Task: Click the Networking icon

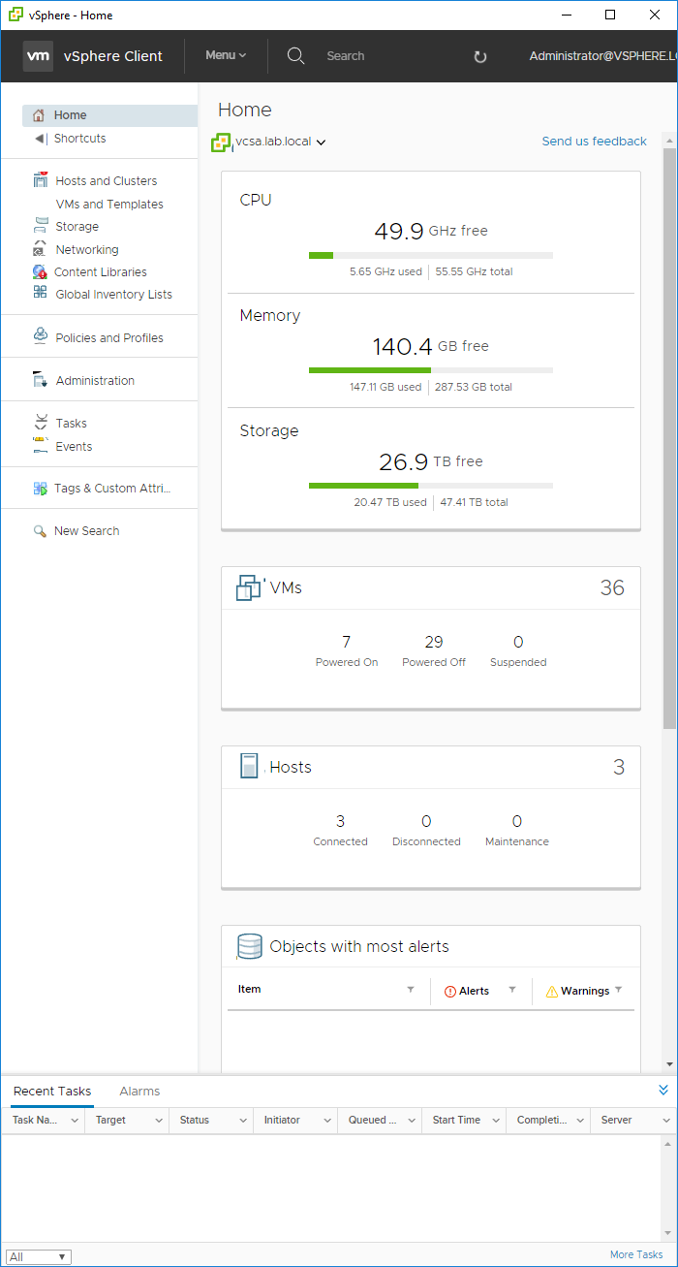Action: pyautogui.click(x=40, y=249)
